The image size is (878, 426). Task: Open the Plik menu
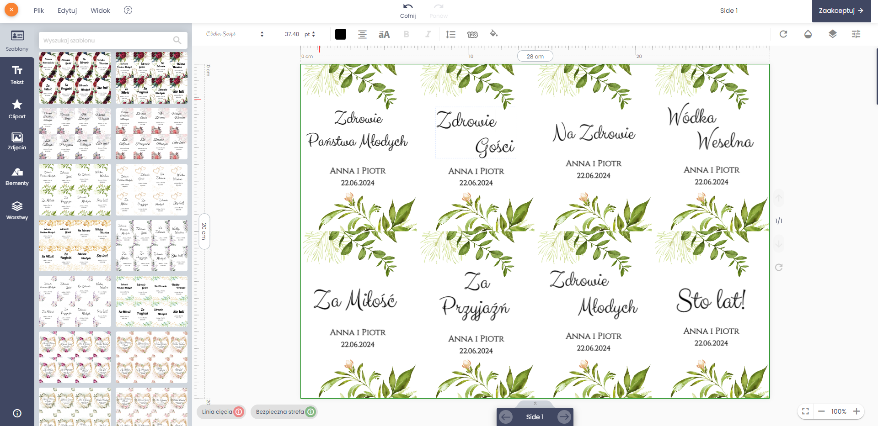(39, 11)
